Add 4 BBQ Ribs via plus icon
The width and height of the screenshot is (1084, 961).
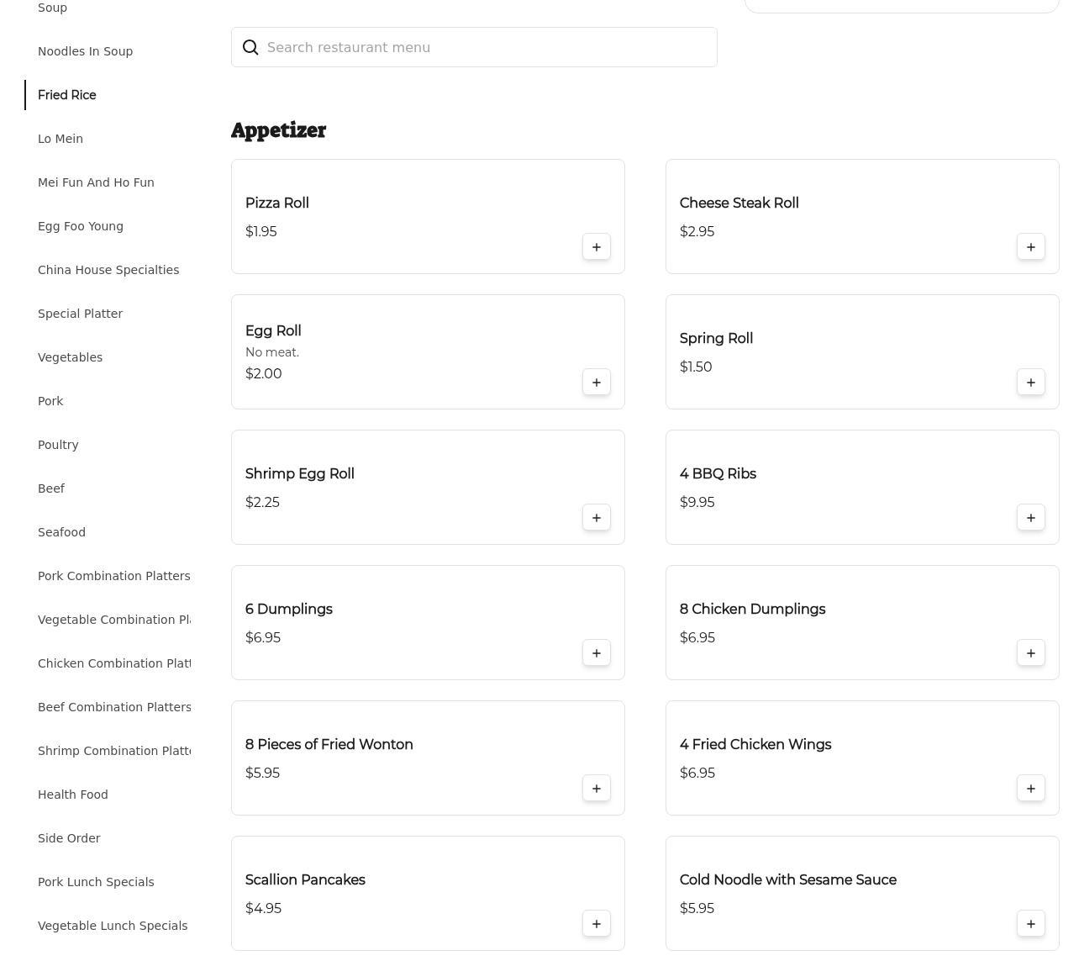pyautogui.click(x=1031, y=518)
